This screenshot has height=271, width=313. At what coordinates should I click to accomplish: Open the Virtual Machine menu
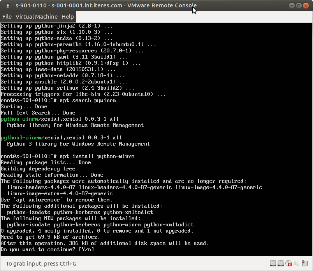(x=37, y=17)
